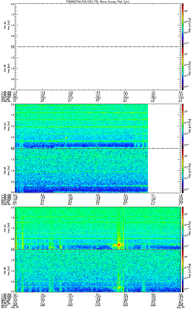Click the 2014 May 29 date label
This screenshot has width=193, height=309.
[x=10, y=307]
